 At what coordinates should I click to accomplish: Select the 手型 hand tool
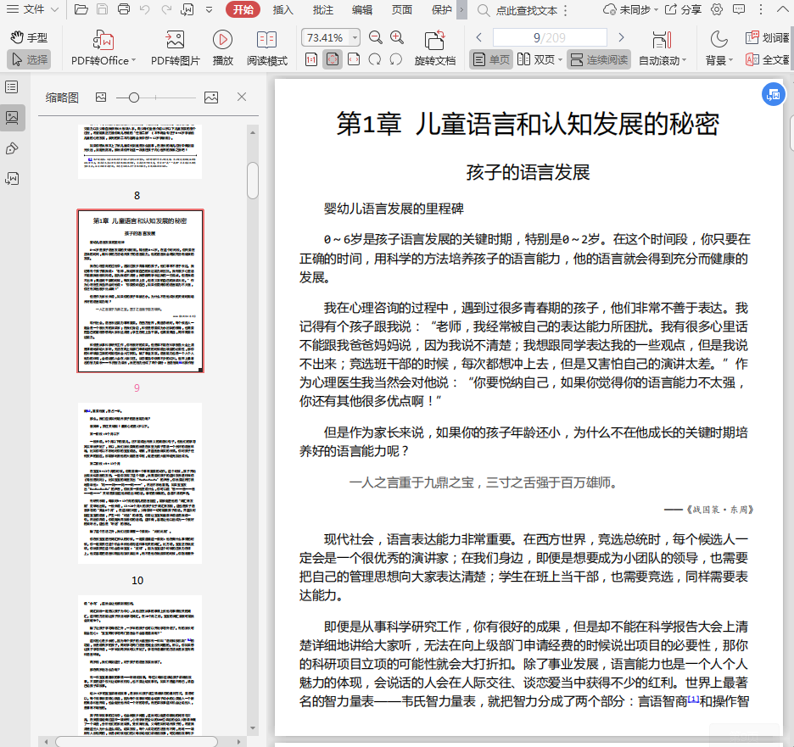[x=29, y=37]
